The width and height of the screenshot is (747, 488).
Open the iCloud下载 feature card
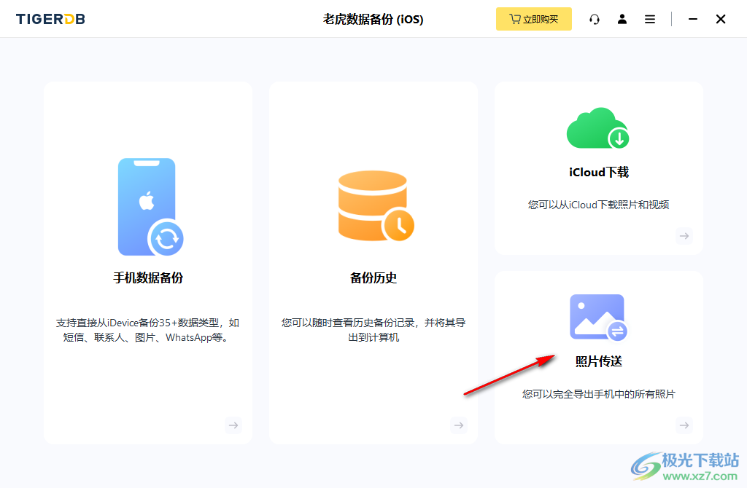pos(598,168)
